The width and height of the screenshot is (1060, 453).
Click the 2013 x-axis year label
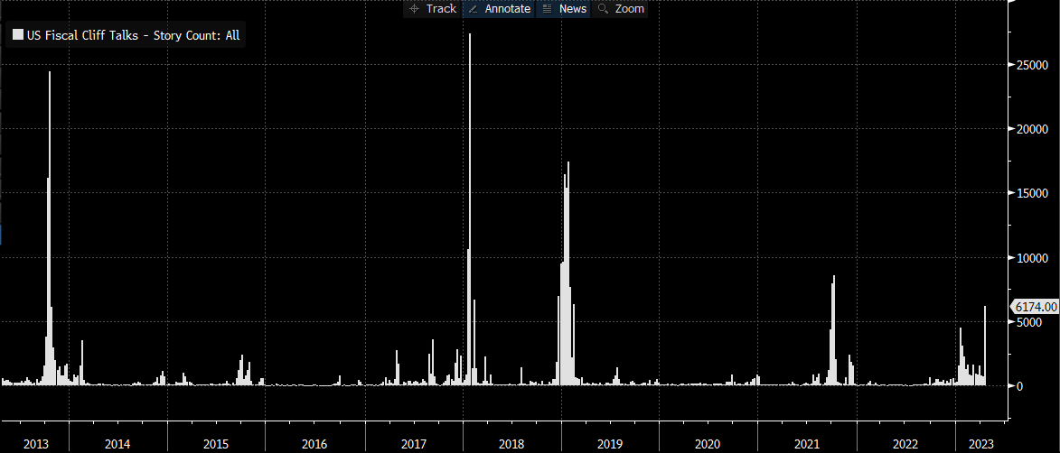tap(35, 444)
